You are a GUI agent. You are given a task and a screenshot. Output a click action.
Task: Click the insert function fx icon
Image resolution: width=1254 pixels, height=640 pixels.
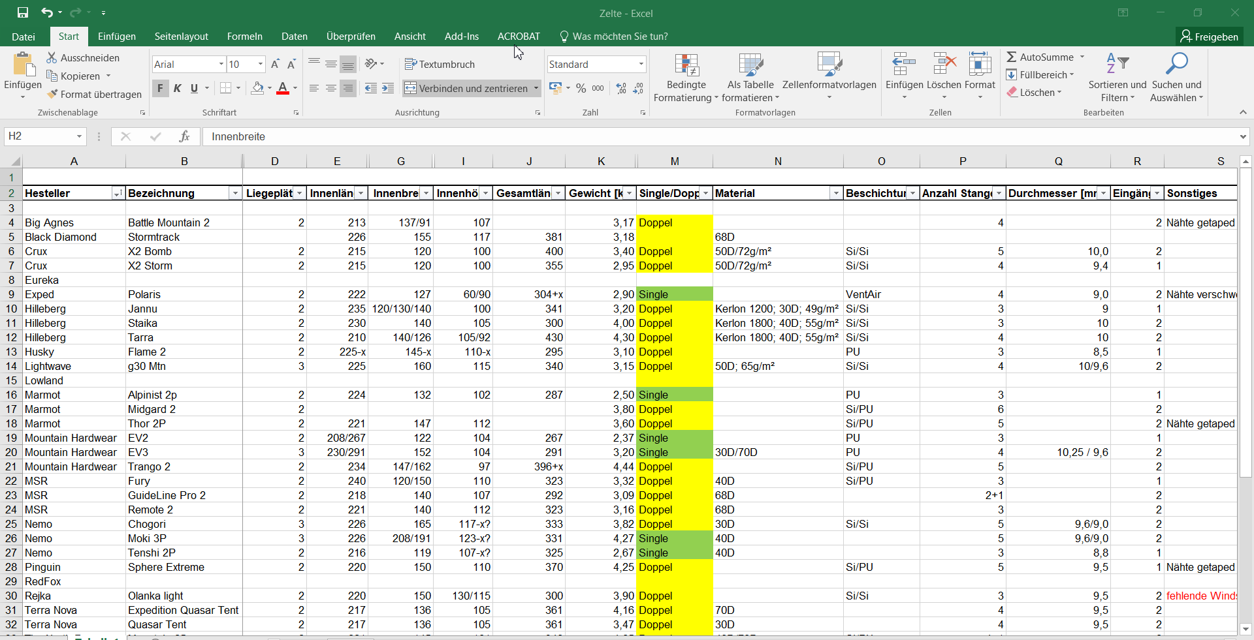point(184,136)
